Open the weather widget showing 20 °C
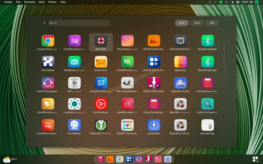Image resolution: width=263 pixels, height=164 pixels. point(10,159)
